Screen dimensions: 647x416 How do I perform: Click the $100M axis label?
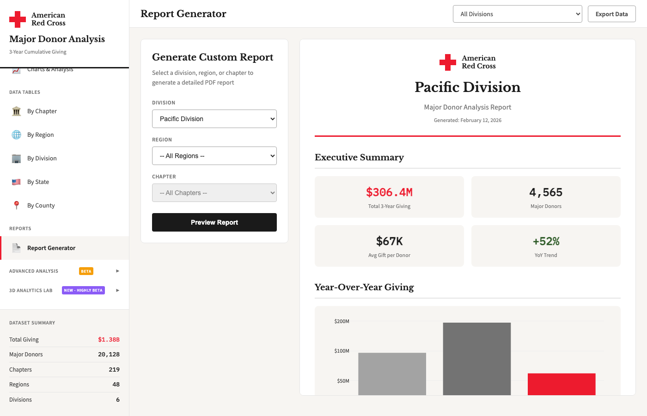(342, 351)
